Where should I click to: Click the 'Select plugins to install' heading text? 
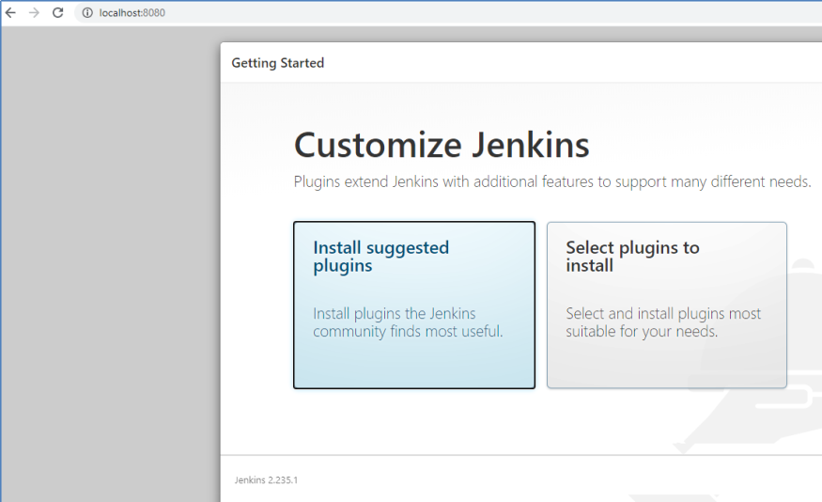[x=632, y=257]
